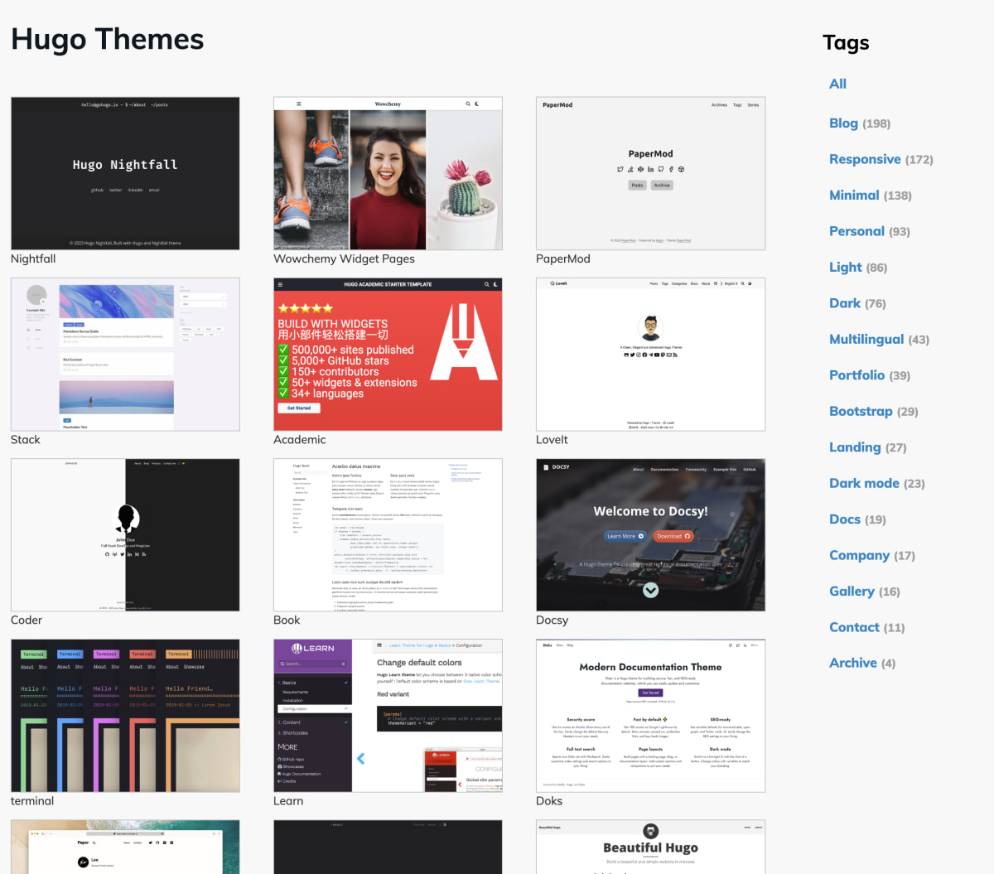Click the Academic title link
Viewport: 994px width, 874px height.
(x=300, y=440)
